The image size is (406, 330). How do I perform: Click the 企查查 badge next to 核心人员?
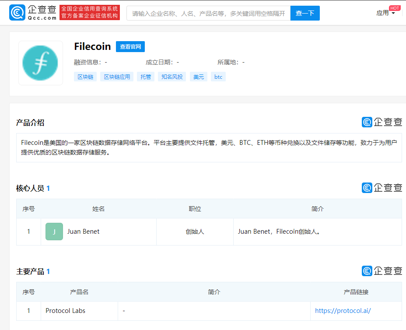pos(381,188)
